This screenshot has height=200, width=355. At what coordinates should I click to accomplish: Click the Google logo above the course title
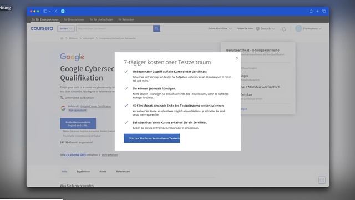(x=72, y=57)
